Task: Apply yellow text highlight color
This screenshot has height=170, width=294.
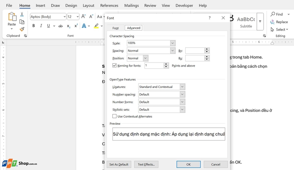Action: pos(96,26)
